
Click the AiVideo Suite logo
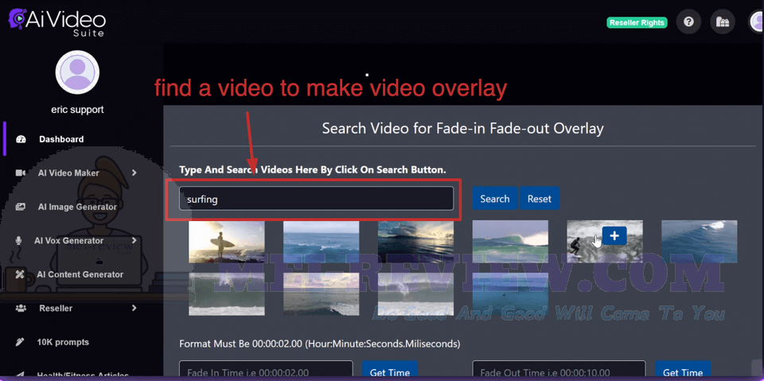(57, 21)
